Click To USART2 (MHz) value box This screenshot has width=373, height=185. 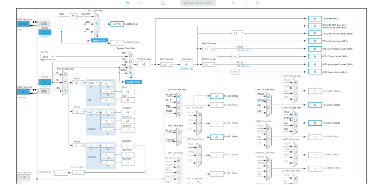click(x=315, y=105)
